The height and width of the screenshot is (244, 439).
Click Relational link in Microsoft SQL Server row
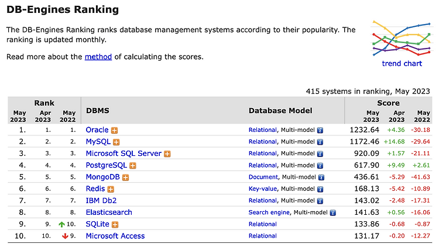(x=263, y=154)
